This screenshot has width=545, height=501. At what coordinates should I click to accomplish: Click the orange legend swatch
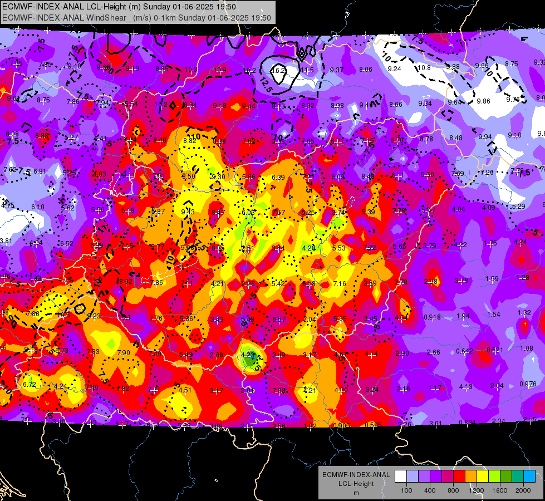(471, 476)
